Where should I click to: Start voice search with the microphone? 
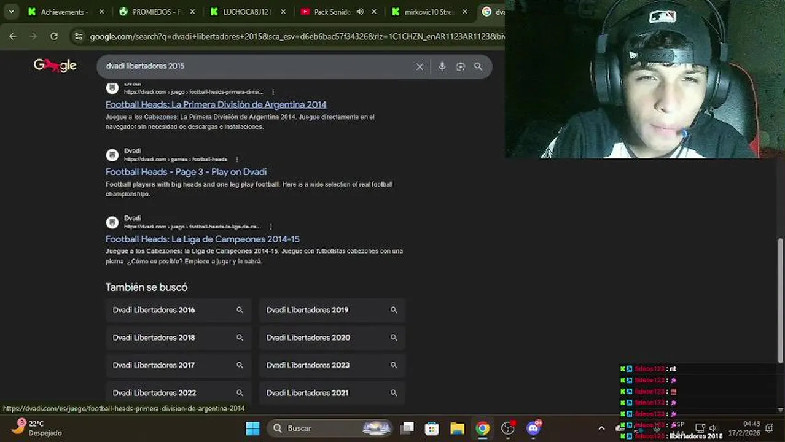(442, 66)
